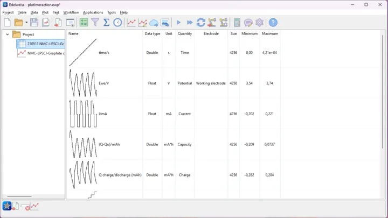Screen dimensions: 388x218
Task: Open the calculator tool icon
Action: click(237, 23)
